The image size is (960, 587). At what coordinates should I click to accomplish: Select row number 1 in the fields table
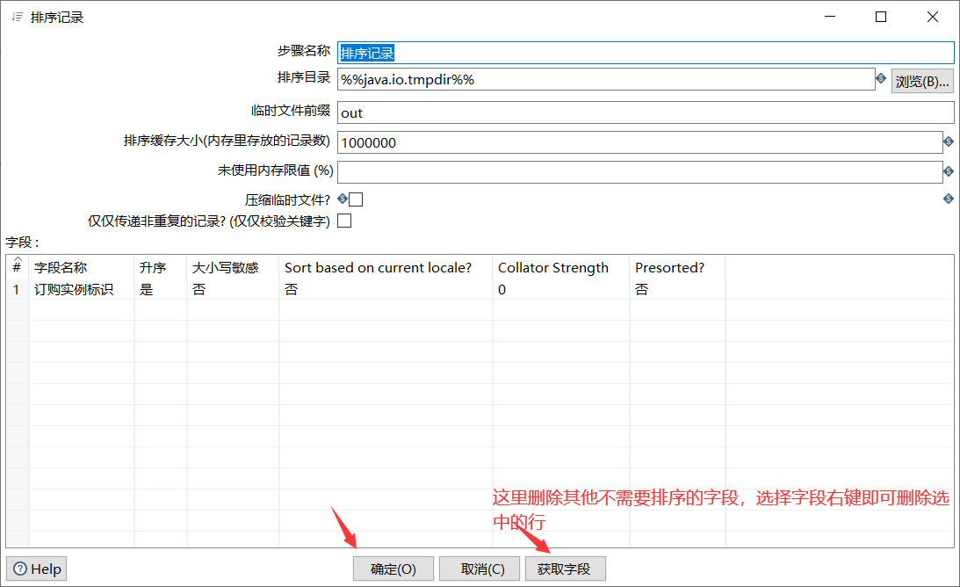[18, 289]
